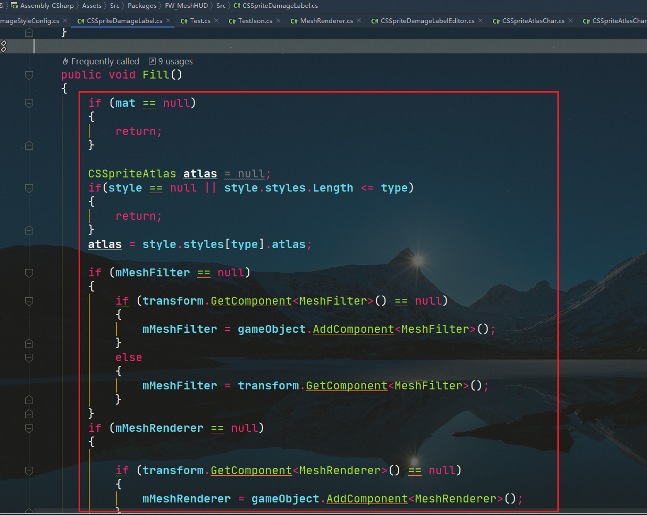The width and height of the screenshot is (647, 515).
Task: Click the C# icon on the MeshRenderer.cs tab
Action: point(294,21)
